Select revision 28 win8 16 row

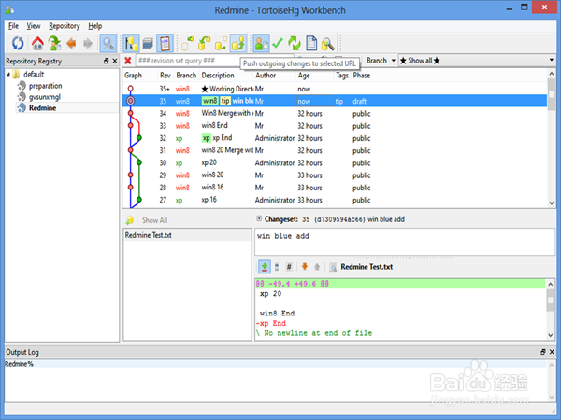[335, 188]
